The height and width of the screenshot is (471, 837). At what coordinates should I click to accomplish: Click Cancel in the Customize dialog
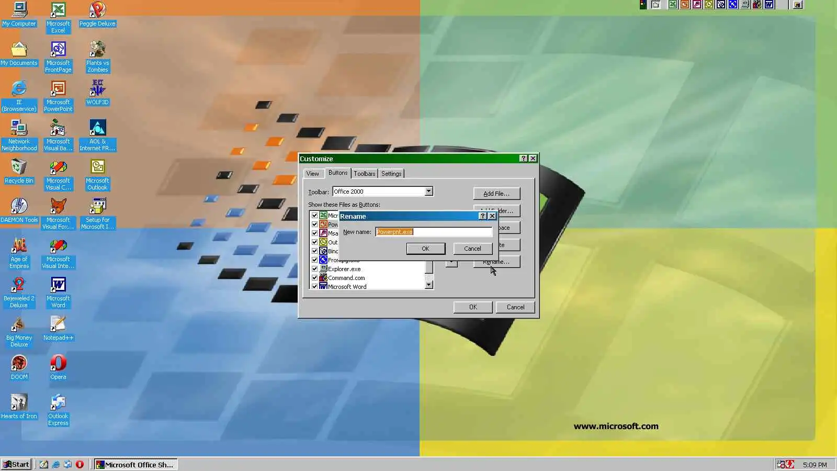click(515, 307)
